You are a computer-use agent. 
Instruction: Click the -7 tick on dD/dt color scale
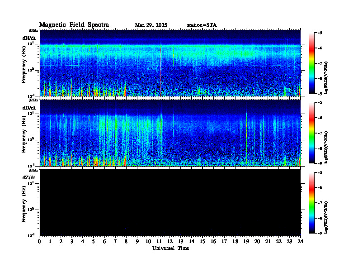320,133
